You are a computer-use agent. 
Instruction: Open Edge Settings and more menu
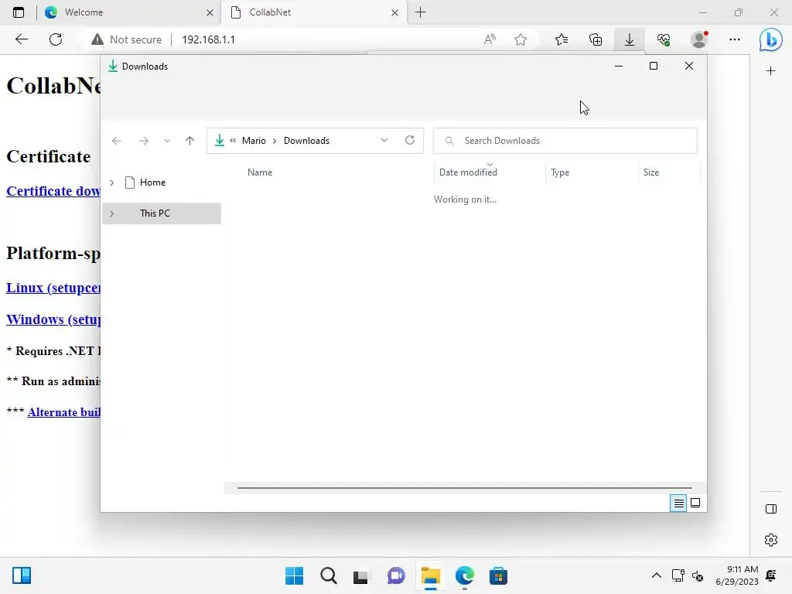[x=735, y=39]
